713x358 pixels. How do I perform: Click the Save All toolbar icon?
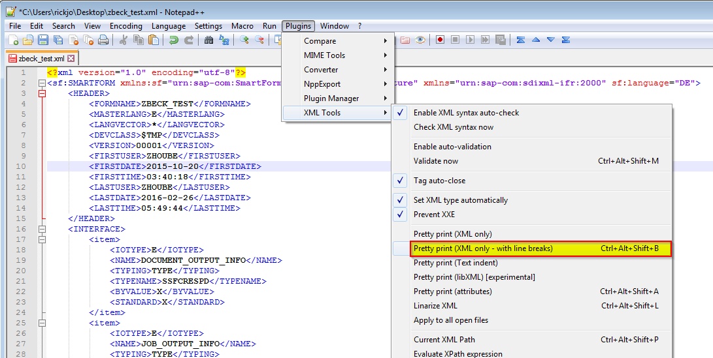tap(58, 40)
